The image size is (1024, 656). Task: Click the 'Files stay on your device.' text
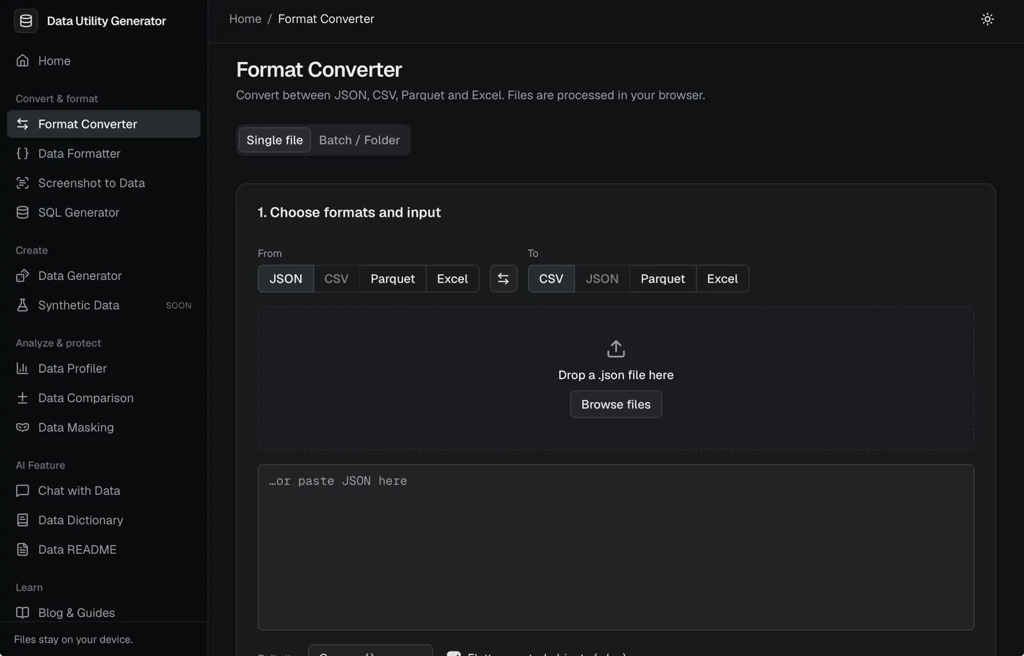[73, 639]
